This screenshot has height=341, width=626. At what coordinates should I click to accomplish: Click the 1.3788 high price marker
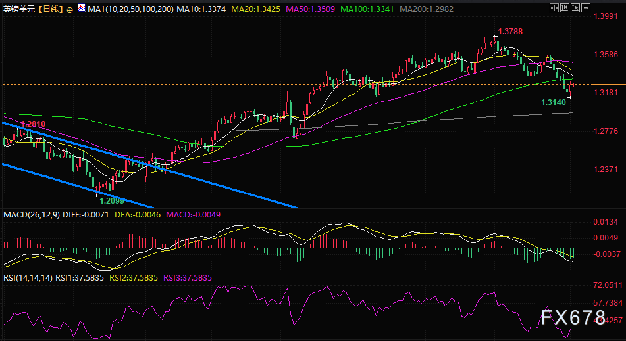coord(511,31)
